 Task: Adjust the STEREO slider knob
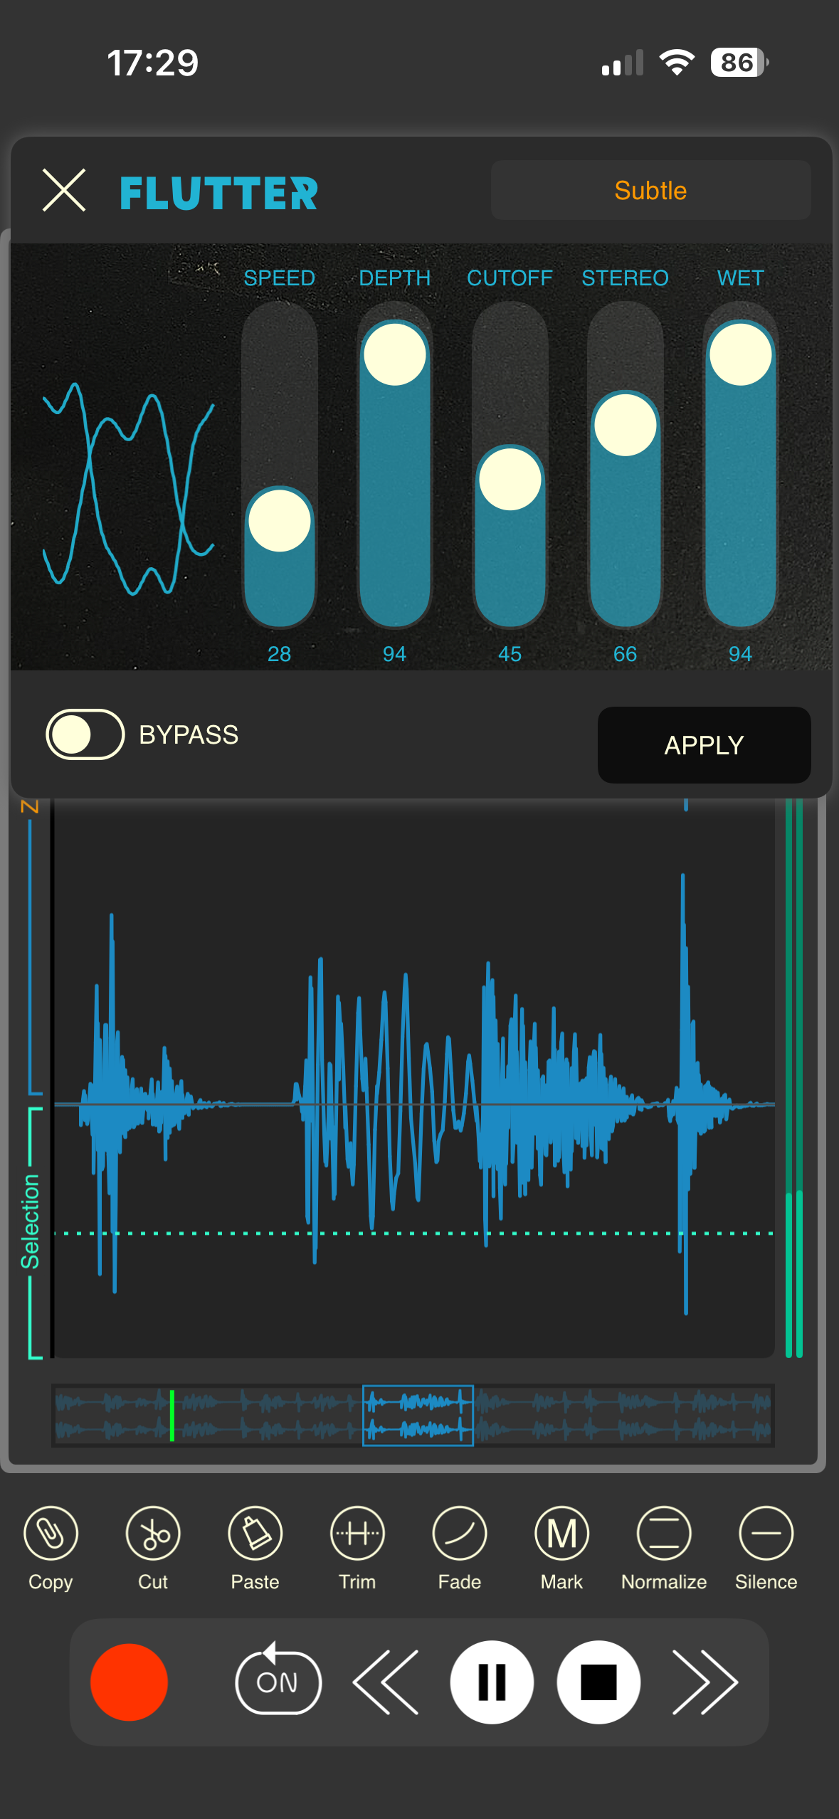coord(626,424)
